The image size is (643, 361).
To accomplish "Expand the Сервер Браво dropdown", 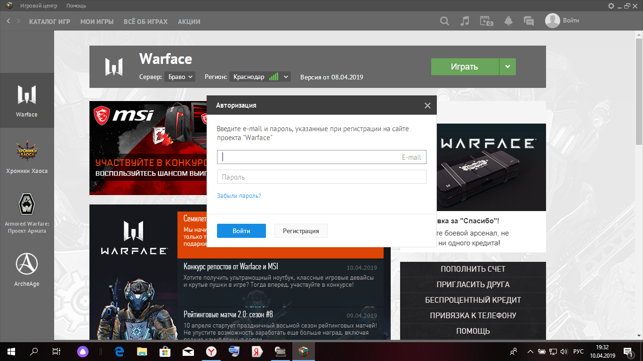I will [x=179, y=77].
